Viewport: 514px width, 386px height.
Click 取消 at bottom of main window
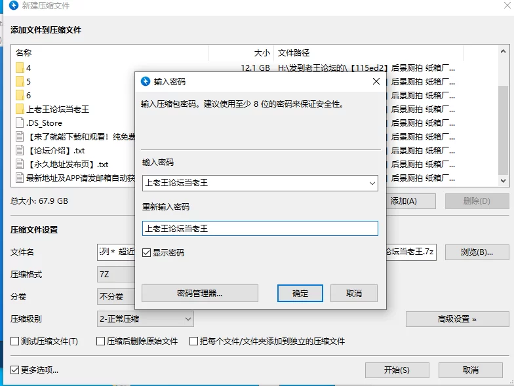[x=471, y=370]
